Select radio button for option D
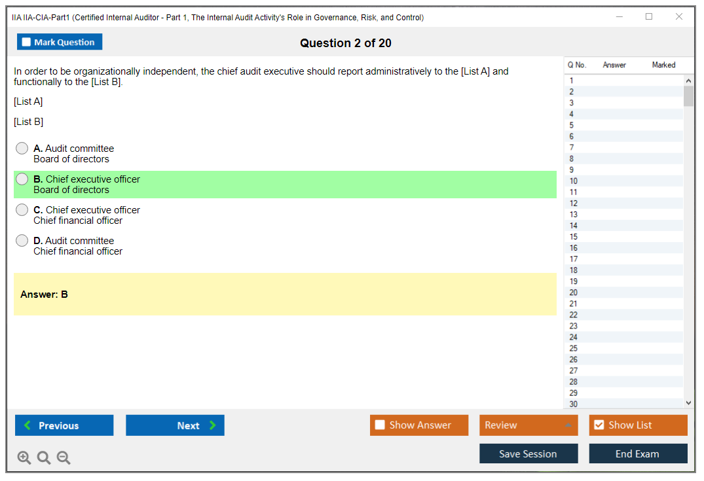Screen dimensions: 704x481 (x=22, y=241)
